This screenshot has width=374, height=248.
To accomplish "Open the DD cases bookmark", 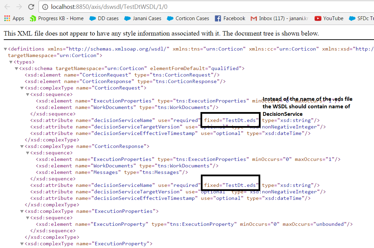I will pyautogui.click(x=104, y=18).
